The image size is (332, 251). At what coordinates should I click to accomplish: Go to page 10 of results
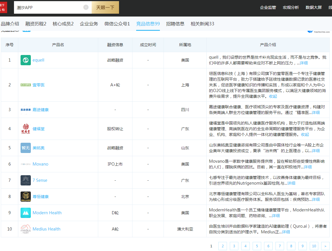pos(314,246)
